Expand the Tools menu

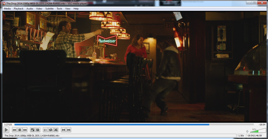click(x=59, y=9)
